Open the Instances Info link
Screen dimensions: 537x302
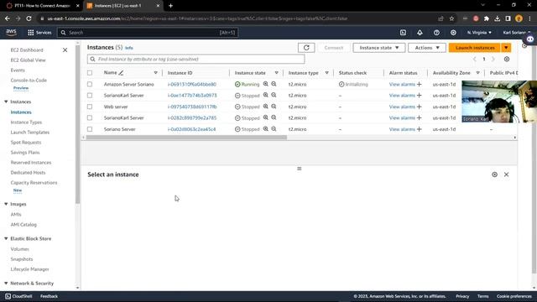pos(128,48)
